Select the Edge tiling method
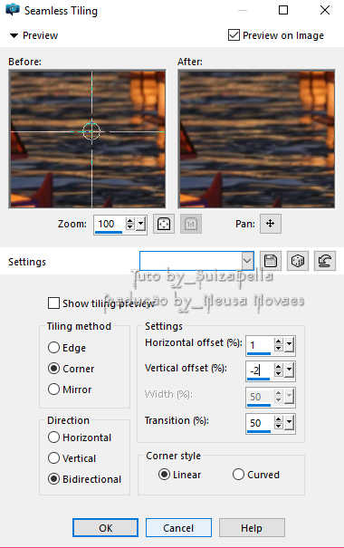 coord(53,348)
